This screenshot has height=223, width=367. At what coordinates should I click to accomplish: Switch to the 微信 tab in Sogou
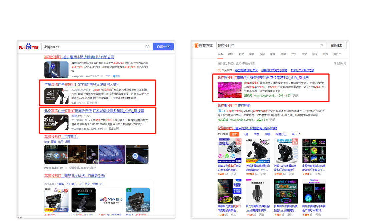click(231, 54)
